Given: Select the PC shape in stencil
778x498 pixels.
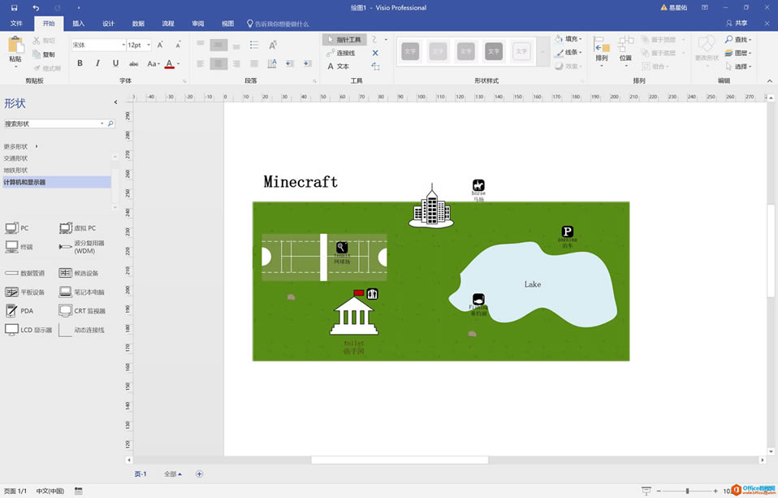Looking at the screenshot, I should coord(17,228).
